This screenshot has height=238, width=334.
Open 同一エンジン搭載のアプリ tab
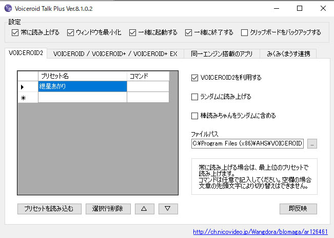222,54
